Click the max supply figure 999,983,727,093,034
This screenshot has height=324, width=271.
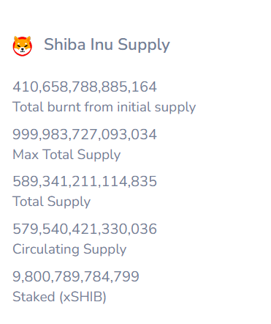(x=85, y=135)
